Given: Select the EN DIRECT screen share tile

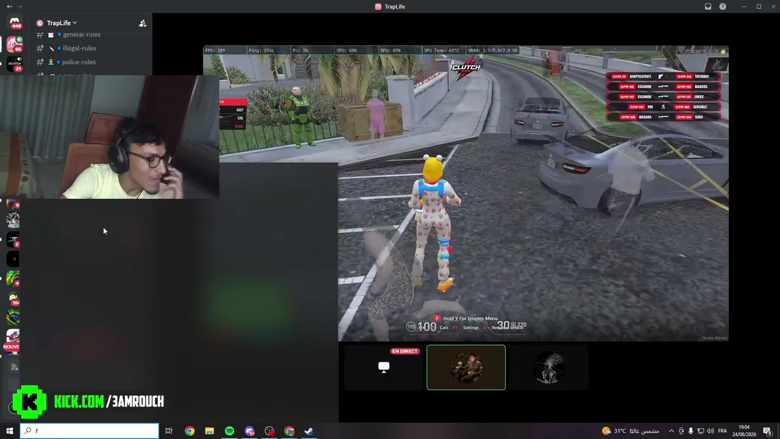Looking at the screenshot, I should 383,367.
